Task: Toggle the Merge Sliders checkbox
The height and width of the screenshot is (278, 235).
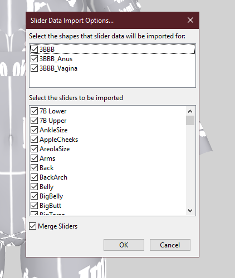Action: pyautogui.click(x=33, y=226)
